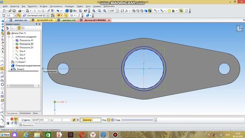This screenshot has height=138, width=245.
Task: Open the orientation dropdown arrow
Action: [130, 11]
